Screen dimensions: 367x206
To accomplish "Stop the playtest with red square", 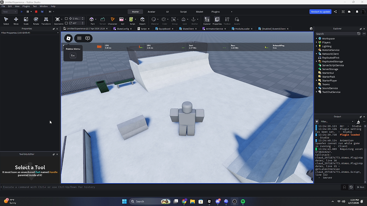I will 36,12.
